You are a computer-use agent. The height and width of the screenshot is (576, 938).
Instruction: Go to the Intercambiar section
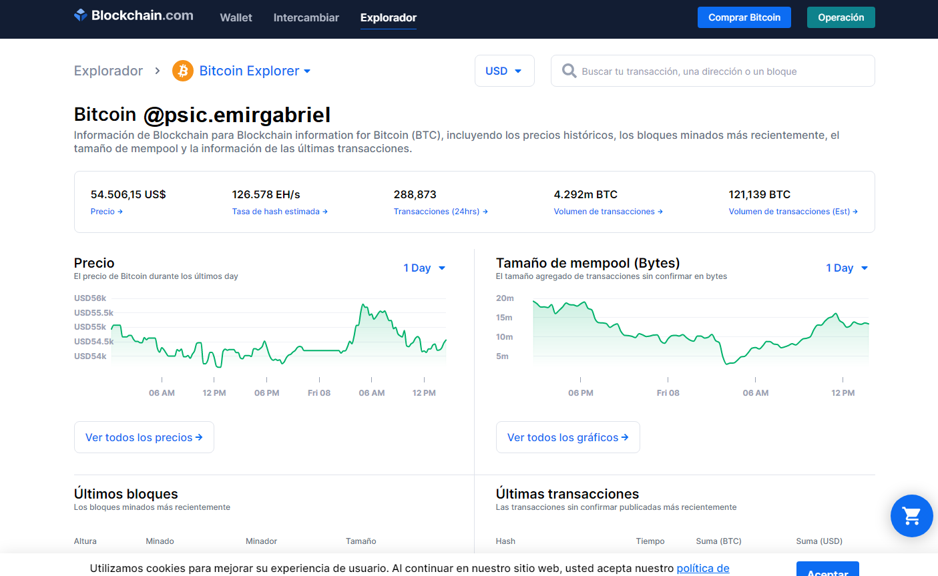(306, 17)
